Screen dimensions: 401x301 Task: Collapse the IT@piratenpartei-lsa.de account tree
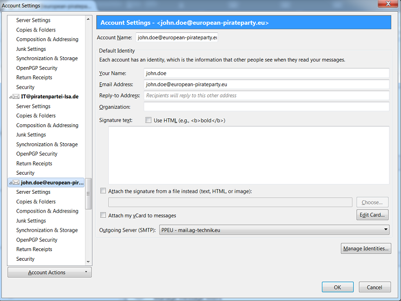(x=10, y=97)
